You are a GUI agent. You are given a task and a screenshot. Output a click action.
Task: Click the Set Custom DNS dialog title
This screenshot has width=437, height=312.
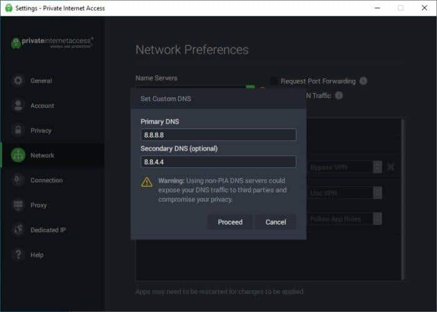[166, 99]
